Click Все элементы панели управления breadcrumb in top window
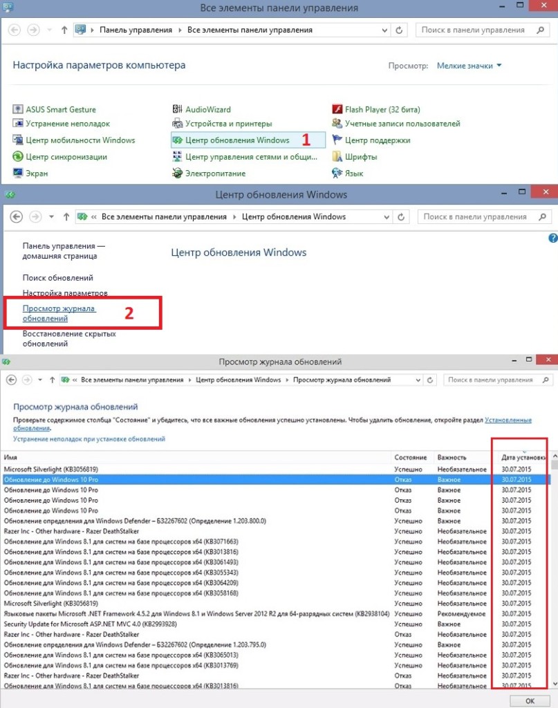 (x=250, y=30)
